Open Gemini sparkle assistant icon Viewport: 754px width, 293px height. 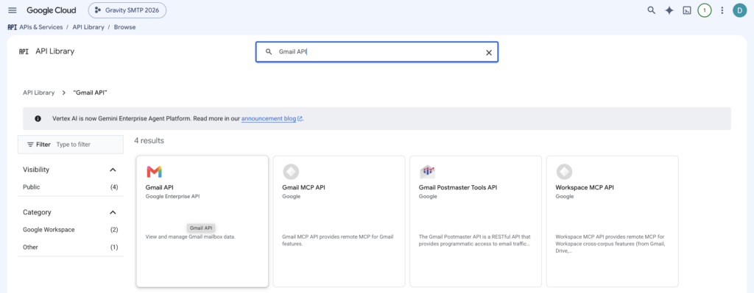click(669, 10)
